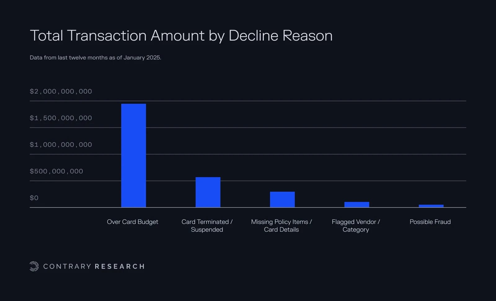This screenshot has width=496, height=301.
Task: Pick the Flagged Vendor / Category bar
Action: point(356,204)
